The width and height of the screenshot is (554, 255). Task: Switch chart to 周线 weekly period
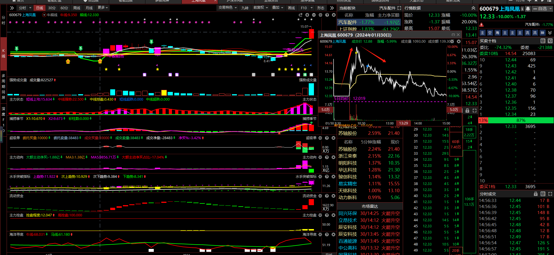[x=77, y=8]
